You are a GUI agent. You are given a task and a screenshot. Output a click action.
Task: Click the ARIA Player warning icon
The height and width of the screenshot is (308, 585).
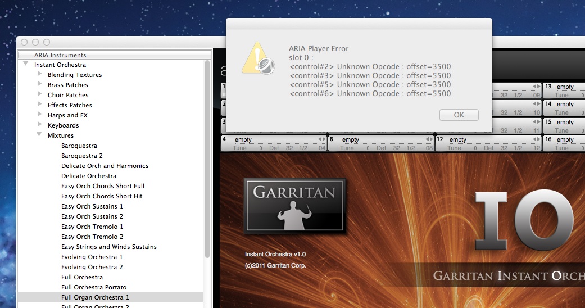point(259,58)
